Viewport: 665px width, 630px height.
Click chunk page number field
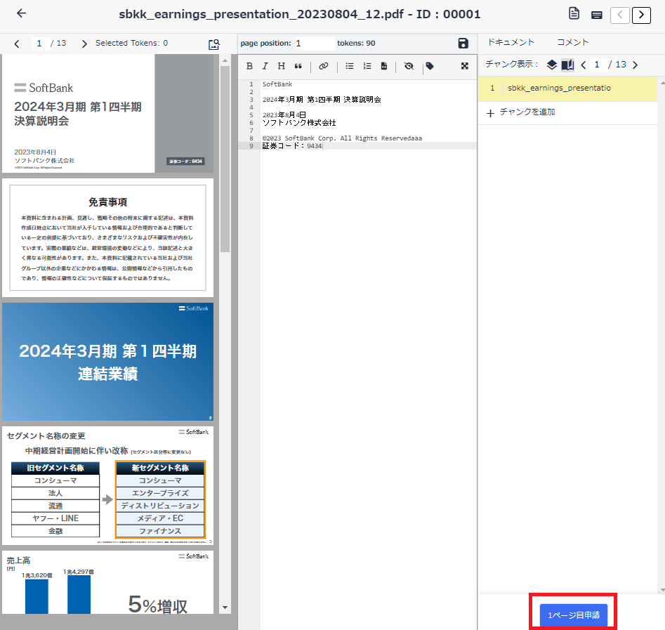(597, 65)
